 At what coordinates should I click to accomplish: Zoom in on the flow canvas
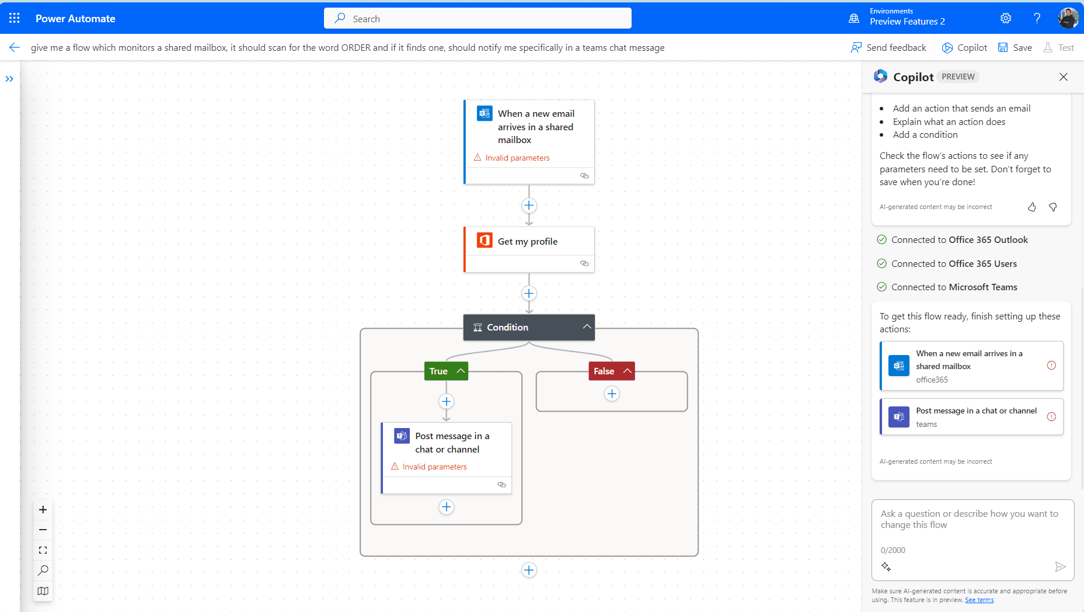[43, 510]
